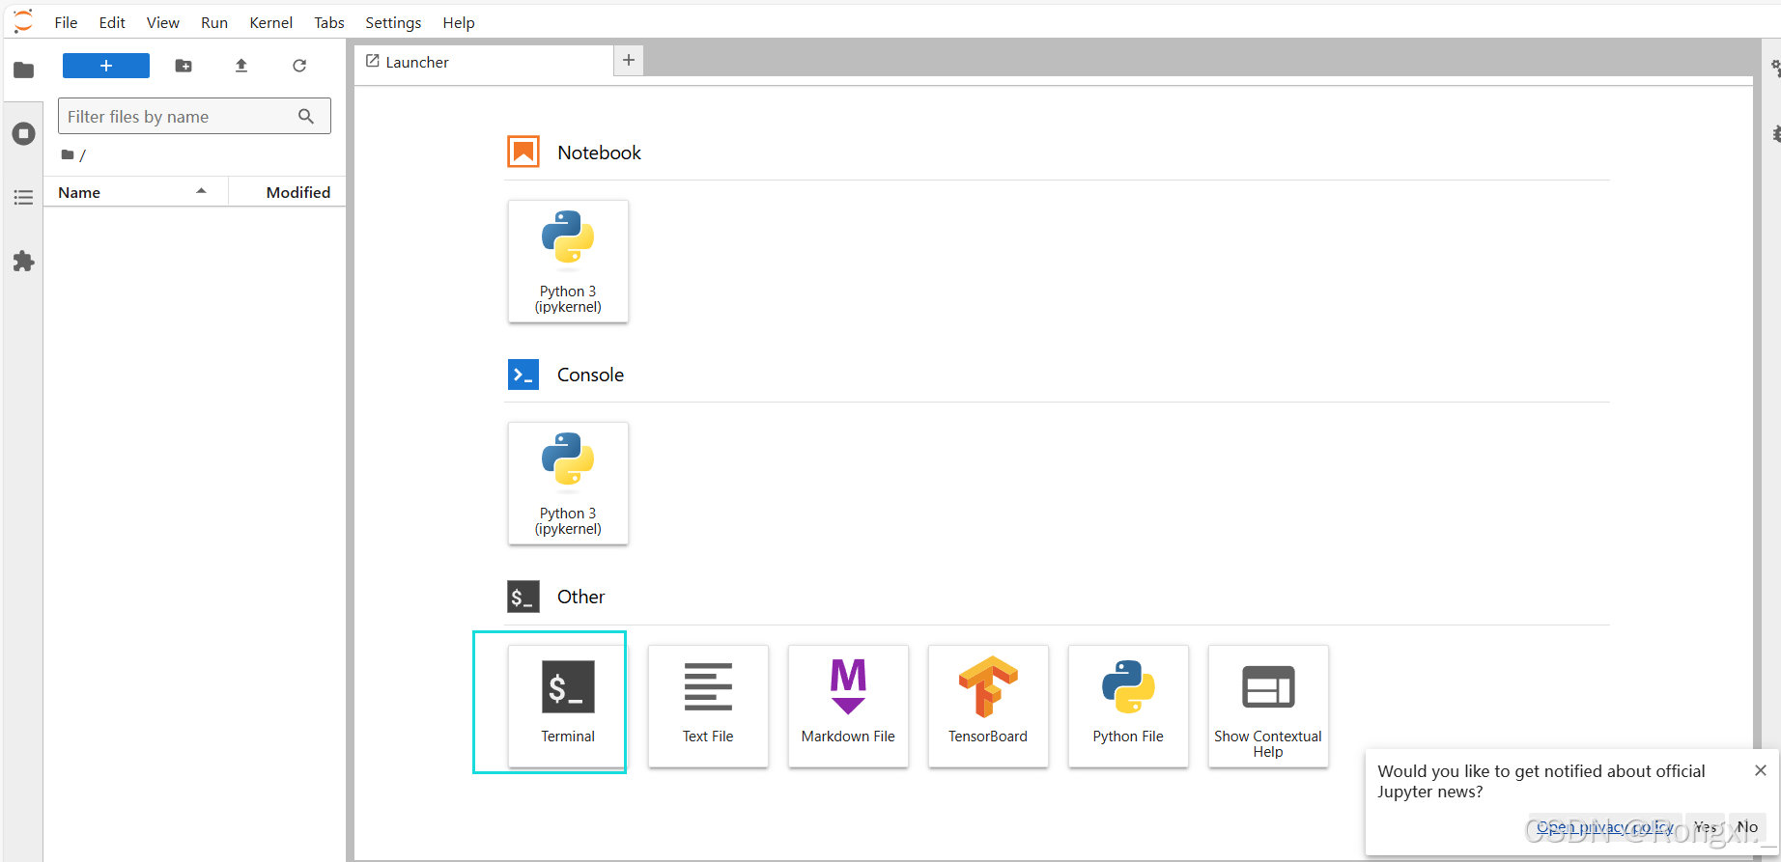Create a new Text File
The image size is (1781, 862).
(708, 706)
